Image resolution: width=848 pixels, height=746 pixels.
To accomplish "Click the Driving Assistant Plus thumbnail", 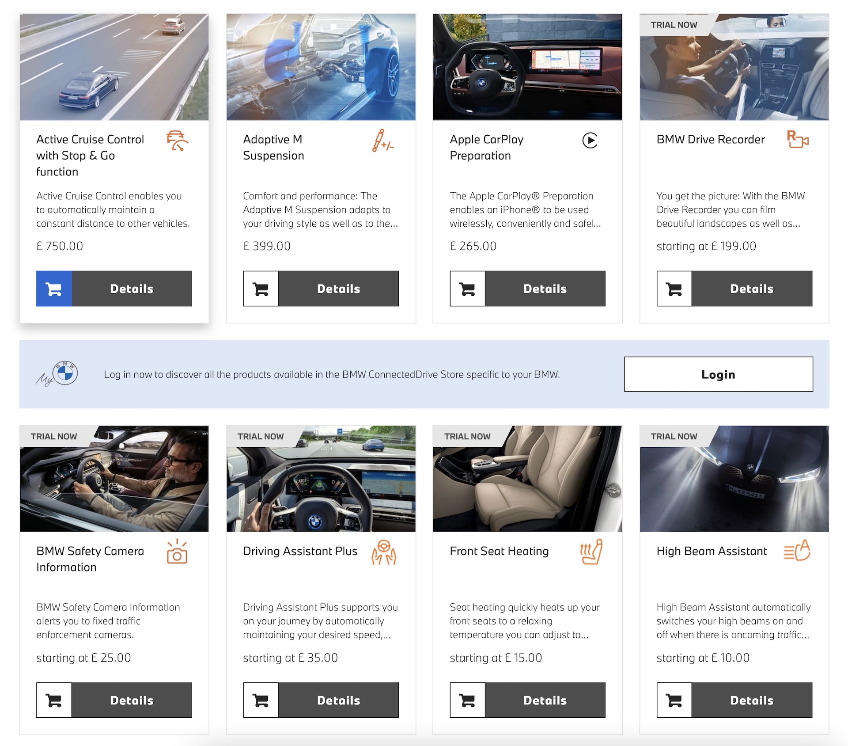I will pyautogui.click(x=321, y=479).
